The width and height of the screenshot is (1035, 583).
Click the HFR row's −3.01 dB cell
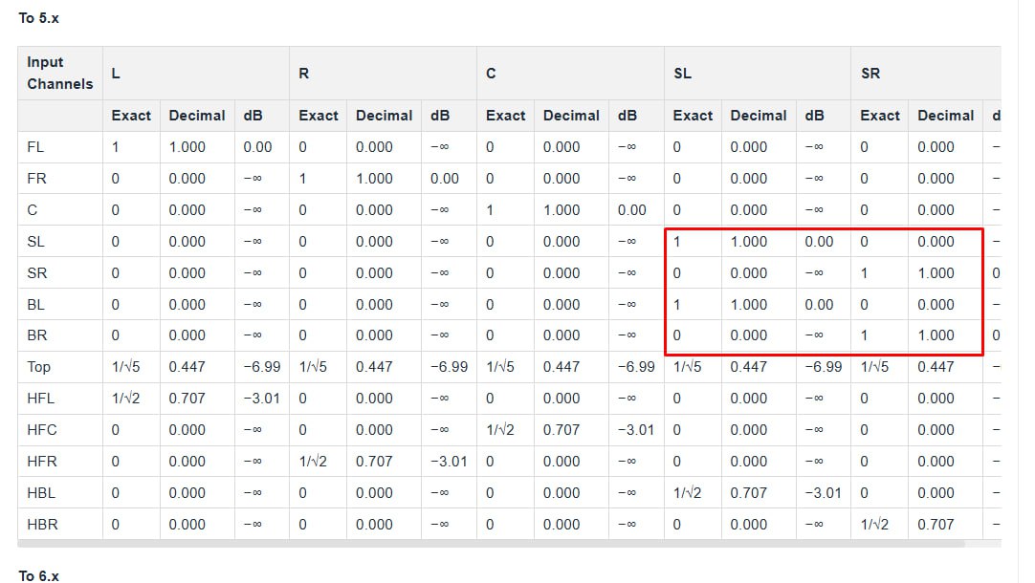click(448, 462)
